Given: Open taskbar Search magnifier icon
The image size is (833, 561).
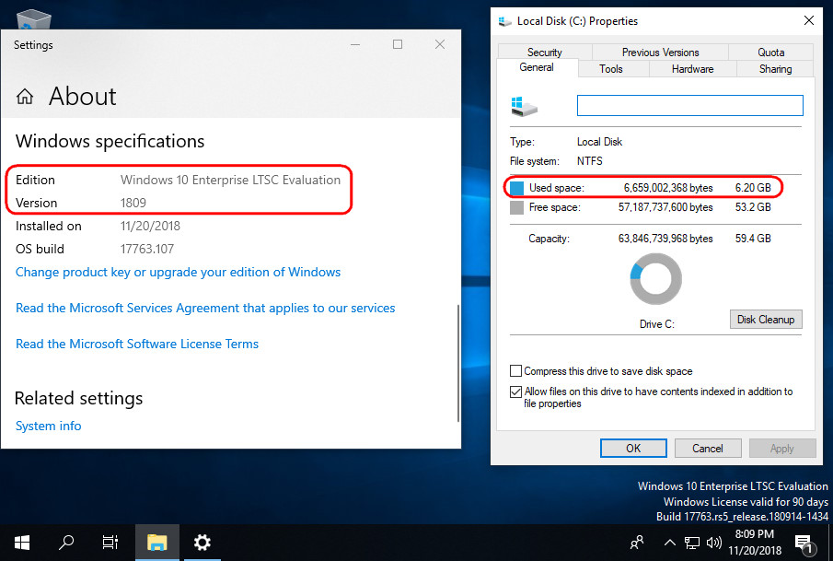Looking at the screenshot, I should pyautogui.click(x=66, y=542).
